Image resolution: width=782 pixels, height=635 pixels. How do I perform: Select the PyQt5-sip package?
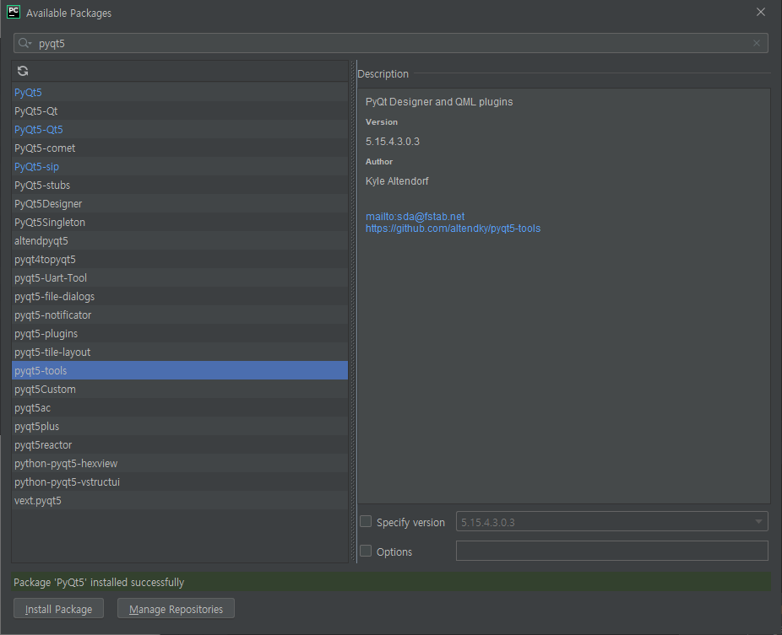point(180,167)
